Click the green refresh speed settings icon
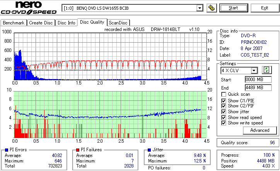280x171 pixels. pyautogui.click(x=266, y=70)
